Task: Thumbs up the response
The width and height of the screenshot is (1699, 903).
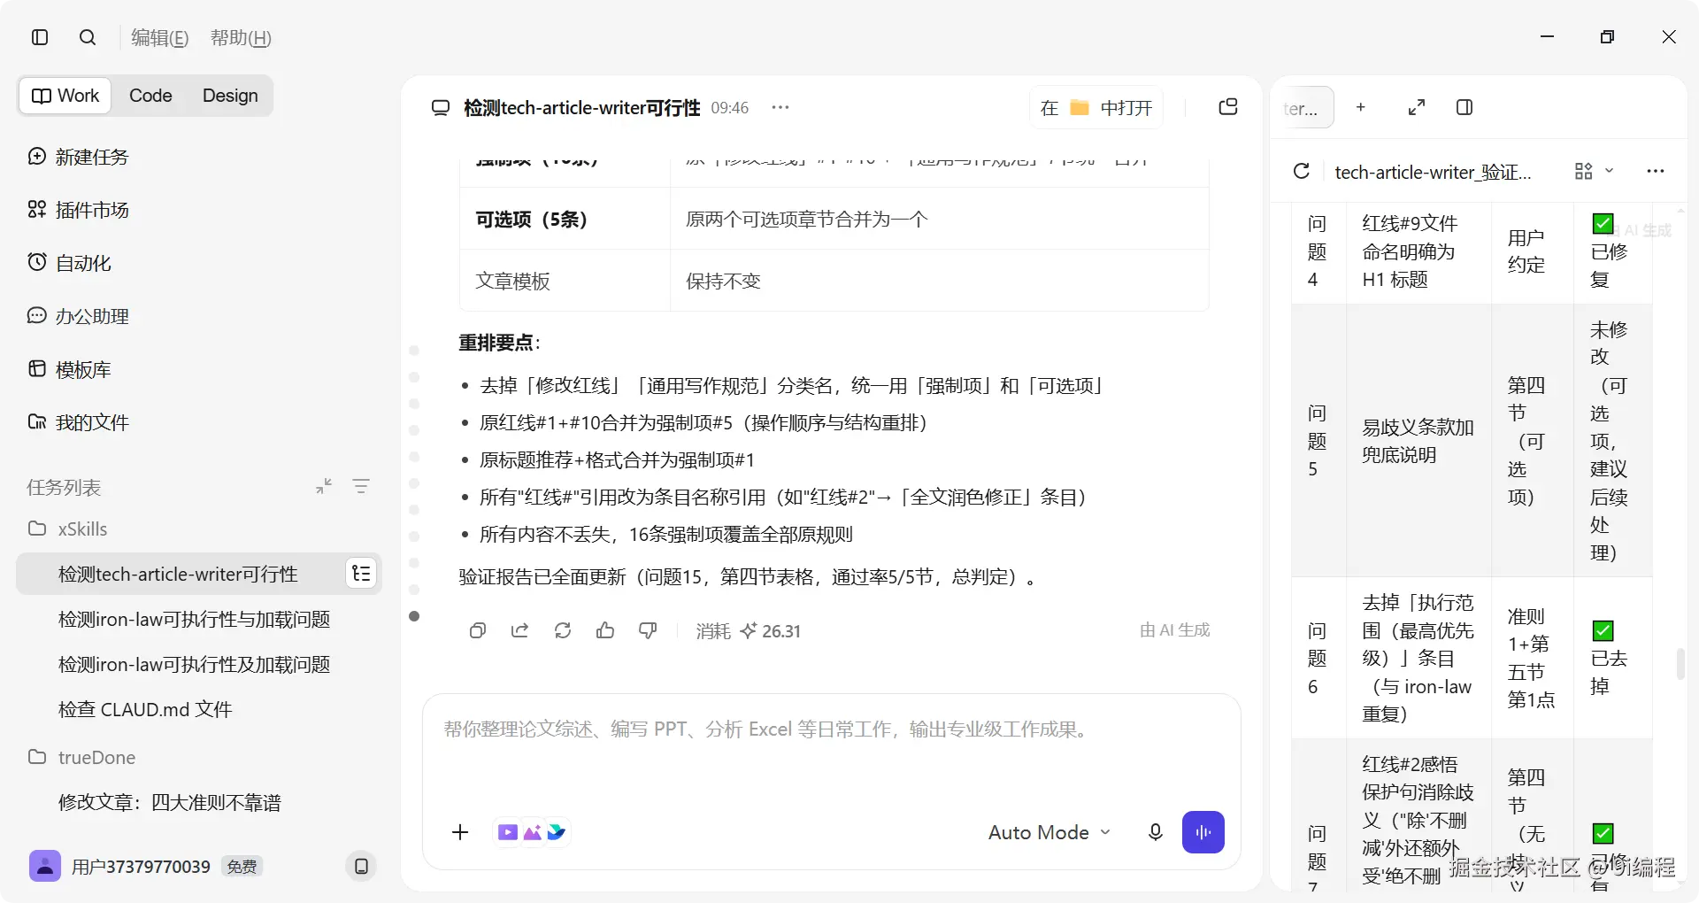Action: pyautogui.click(x=605, y=630)
